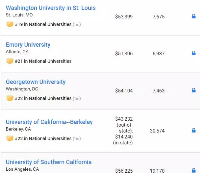Open Washington University in St. Louis link
The width and height of the screenshot is (200, 173).
pos(51,8)
